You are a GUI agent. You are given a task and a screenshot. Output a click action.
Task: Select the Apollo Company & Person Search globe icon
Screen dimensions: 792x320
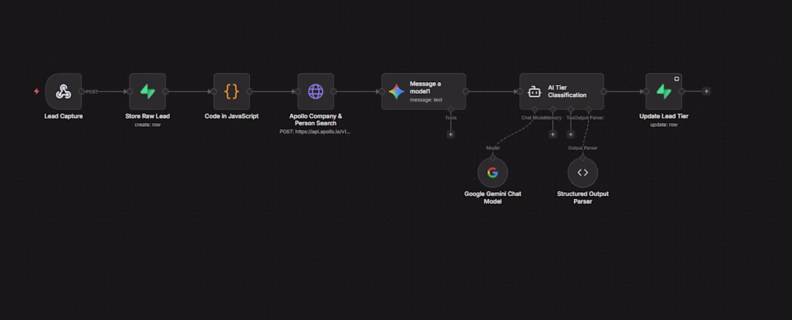point(315,92)
